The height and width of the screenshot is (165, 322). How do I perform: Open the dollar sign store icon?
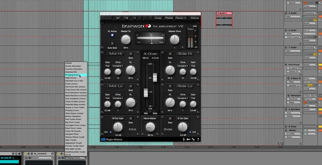[x=184, y=139]
